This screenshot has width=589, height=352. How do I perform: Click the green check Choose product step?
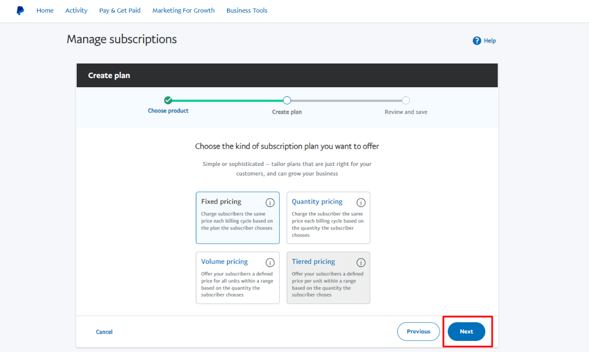pyautogui.click(x=168, y=100)
